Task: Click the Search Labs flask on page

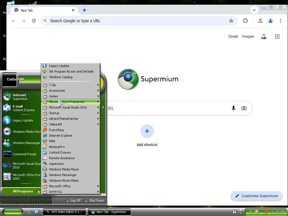Action: click(x=264, y=37)
